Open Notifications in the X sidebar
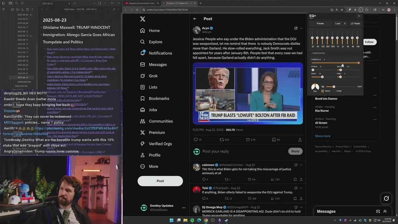398x224 pixels. (156, 53)
